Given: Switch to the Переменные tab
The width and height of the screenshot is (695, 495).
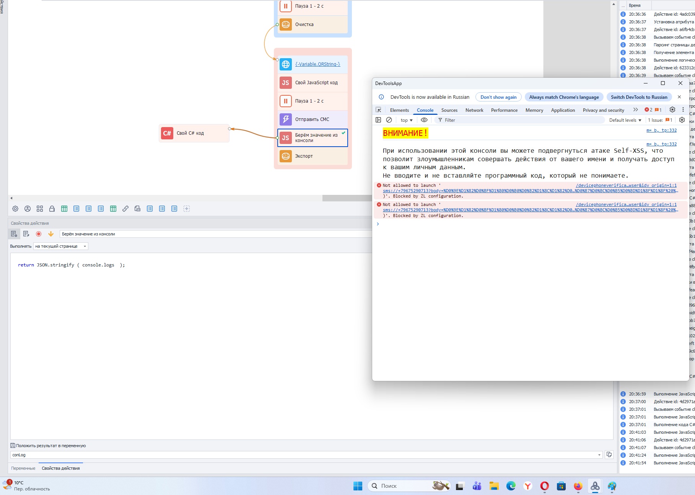Looking at the screenshot, I should click(x=23, y=468).
